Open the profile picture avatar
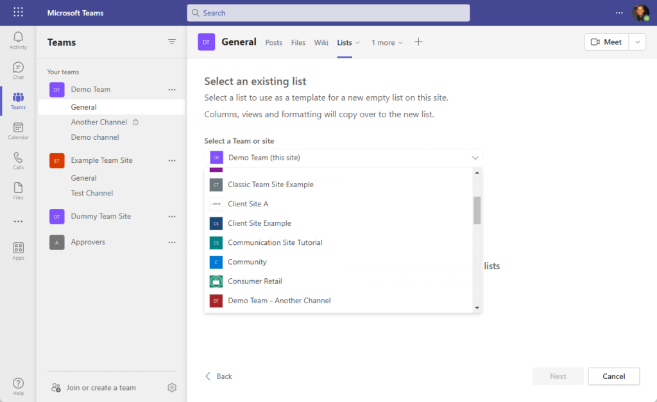The height and width of the screenshot is (402, 657). 641,13
